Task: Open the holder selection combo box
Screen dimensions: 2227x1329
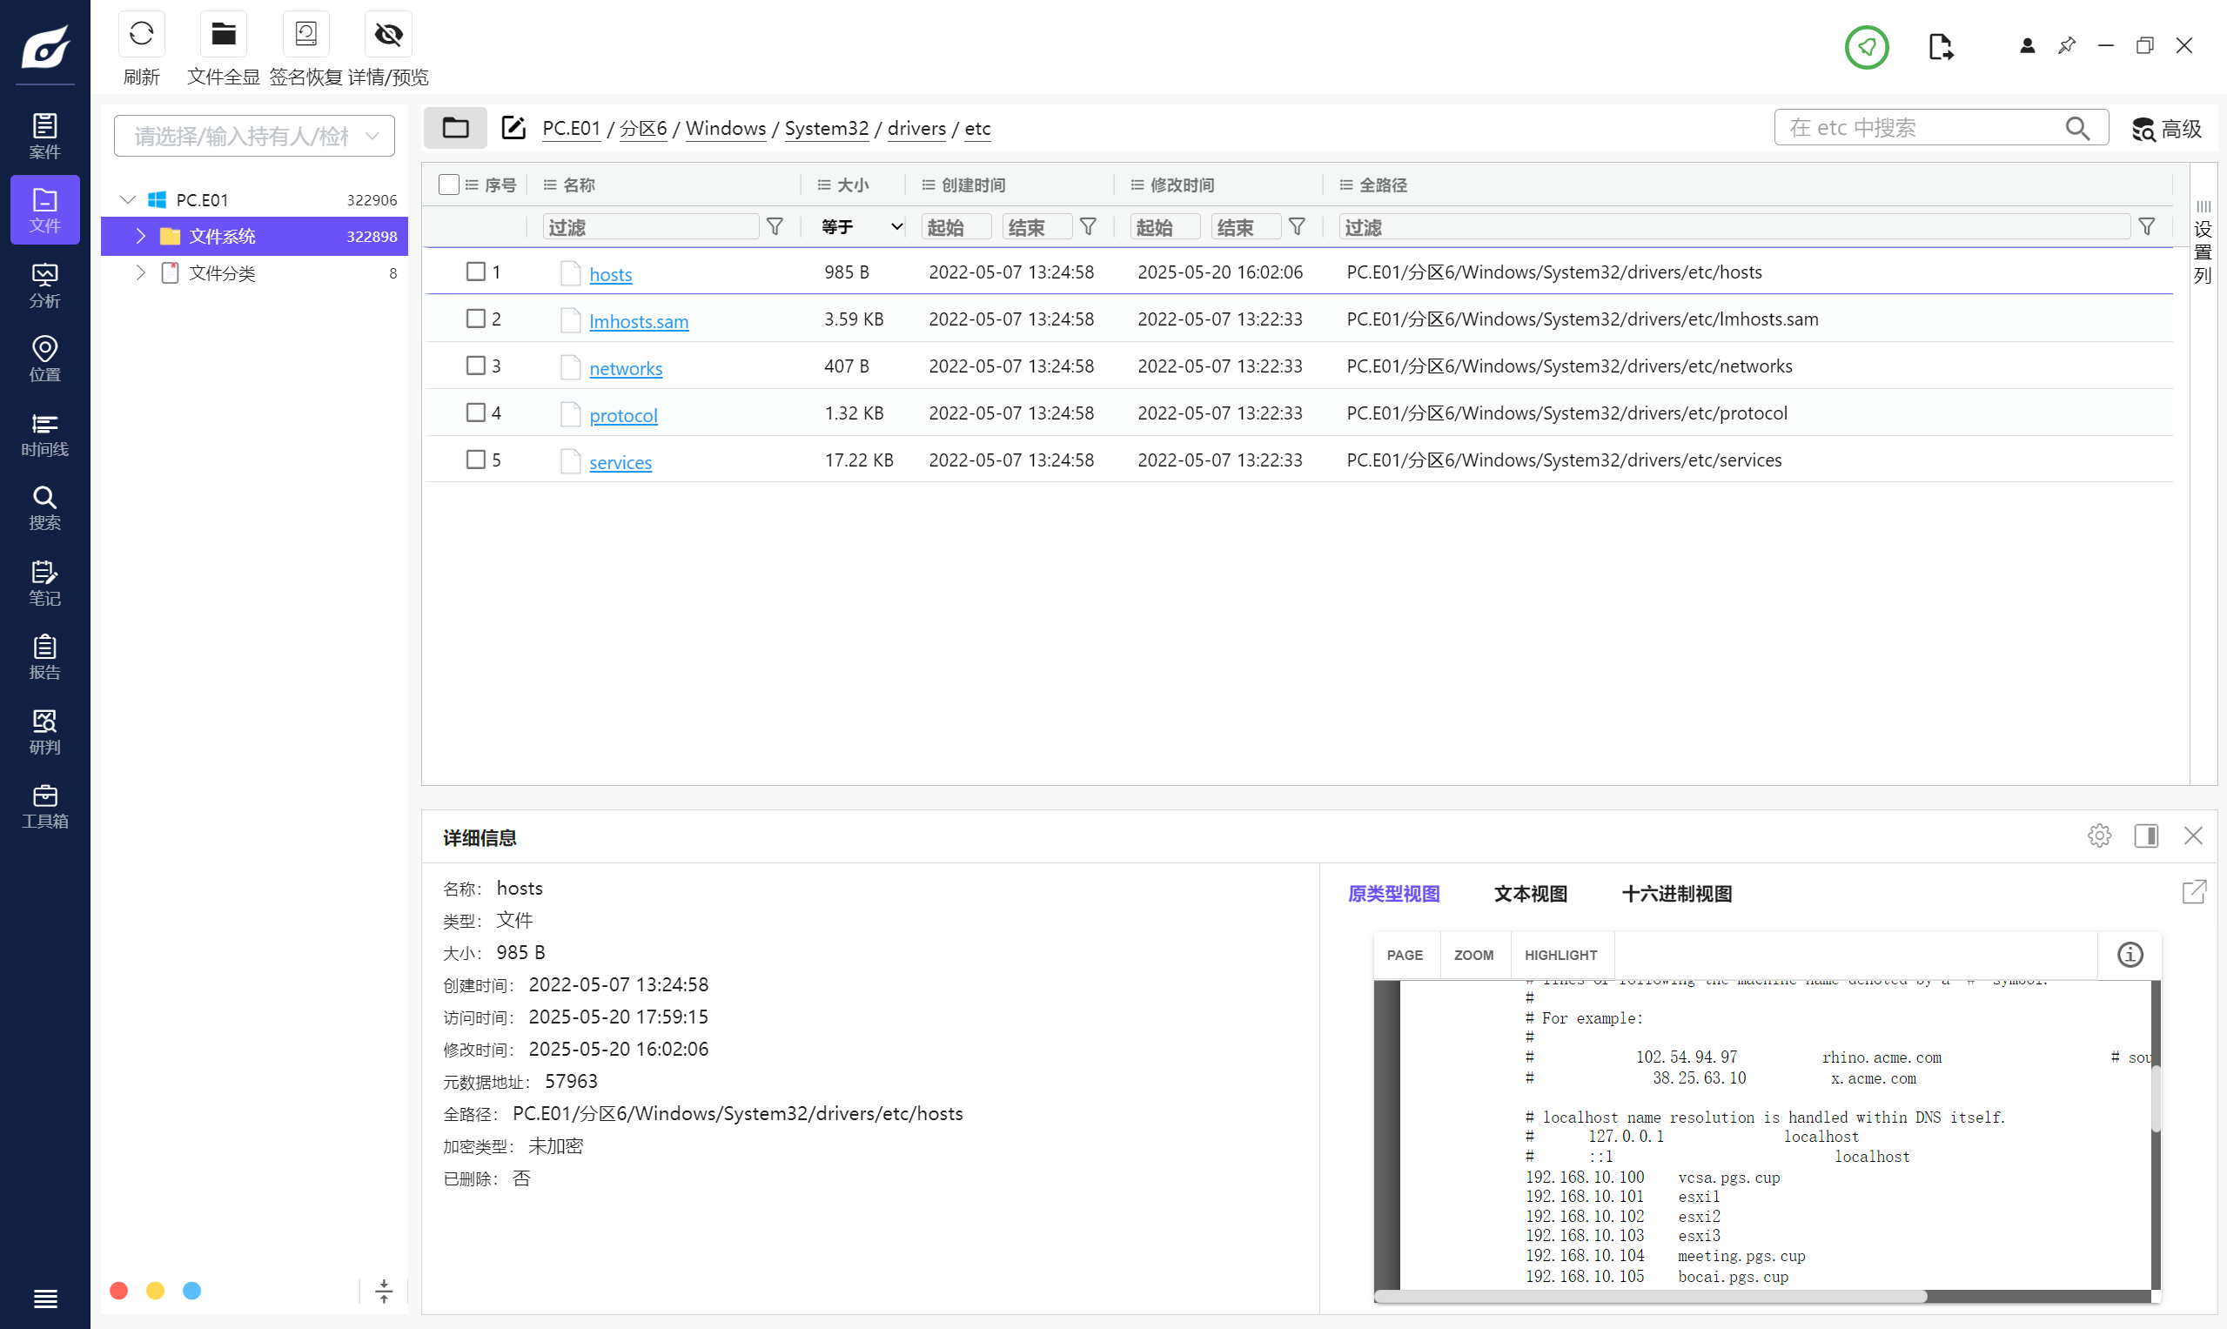Action: (x=254, y=136)
